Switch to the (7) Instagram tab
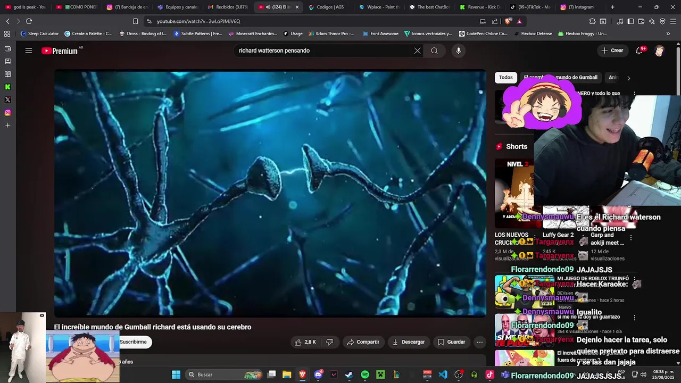 point(581,7)
